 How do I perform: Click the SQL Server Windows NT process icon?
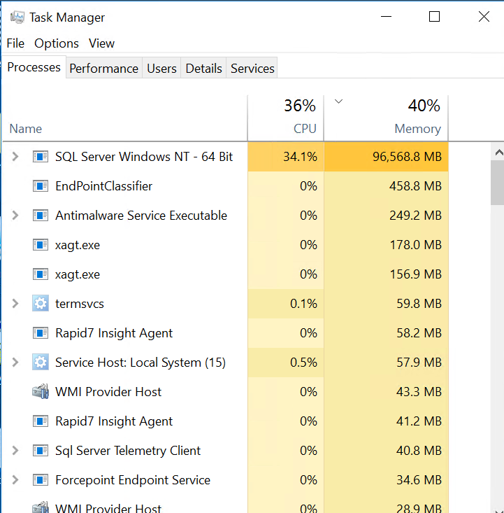[41, 156]
